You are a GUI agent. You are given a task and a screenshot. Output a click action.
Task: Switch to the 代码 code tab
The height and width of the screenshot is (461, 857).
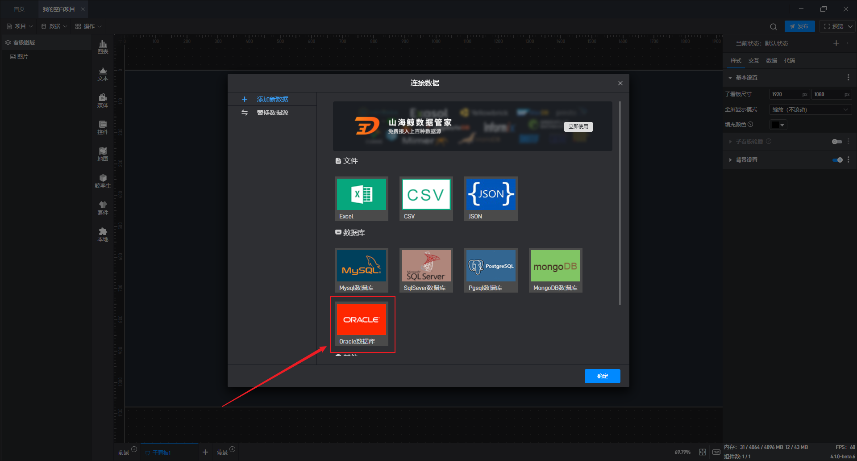[790, 61]
